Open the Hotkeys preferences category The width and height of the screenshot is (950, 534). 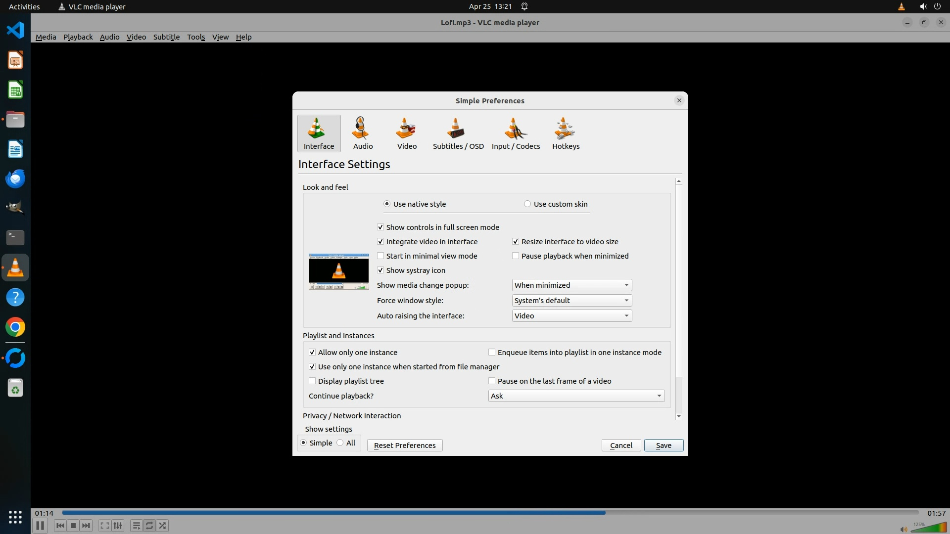tap(566, 133)
